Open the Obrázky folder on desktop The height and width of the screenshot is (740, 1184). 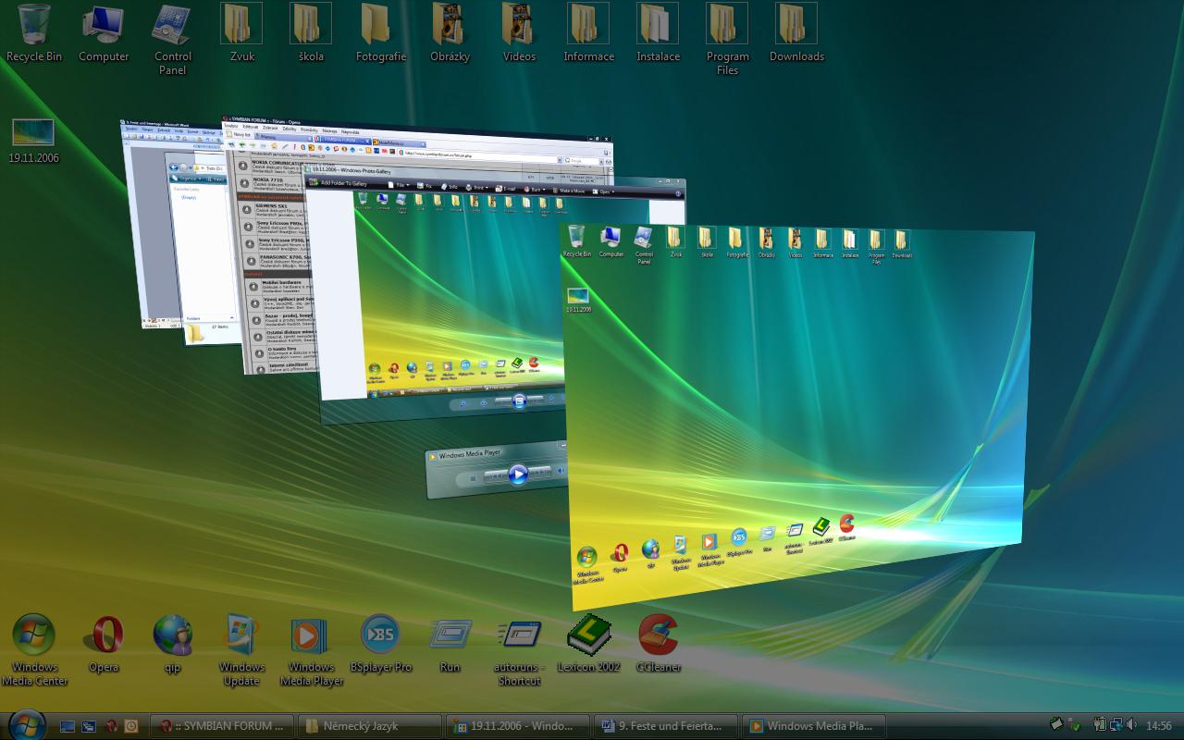point(450,33)
